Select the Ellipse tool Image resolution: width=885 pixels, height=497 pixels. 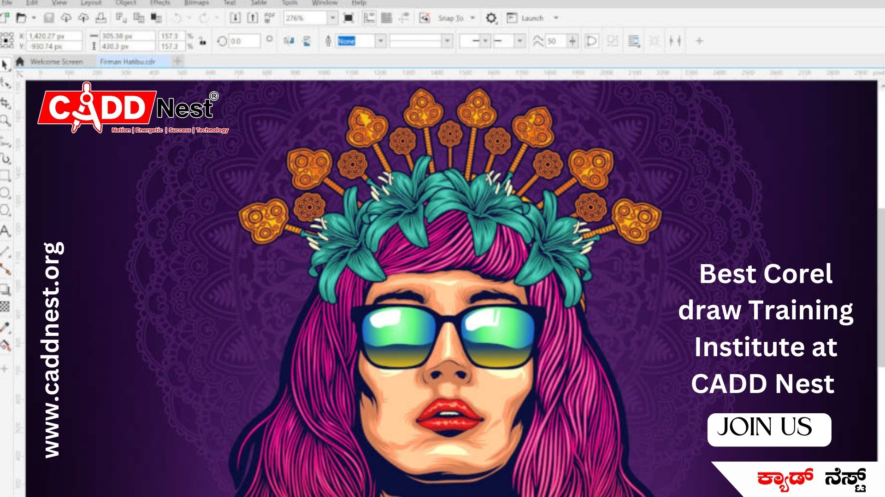tap(5, 193)
